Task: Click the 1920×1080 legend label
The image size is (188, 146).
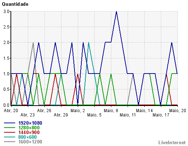Action: (30, 123)
